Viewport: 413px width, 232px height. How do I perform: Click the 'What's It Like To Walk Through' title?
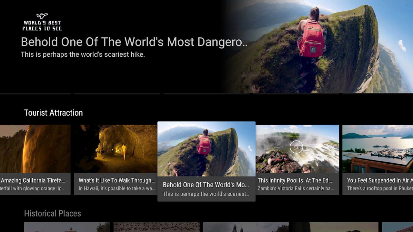[x=116, y=180]
